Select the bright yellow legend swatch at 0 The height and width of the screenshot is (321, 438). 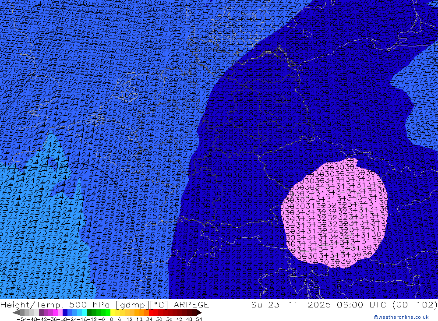pos(113,313)
